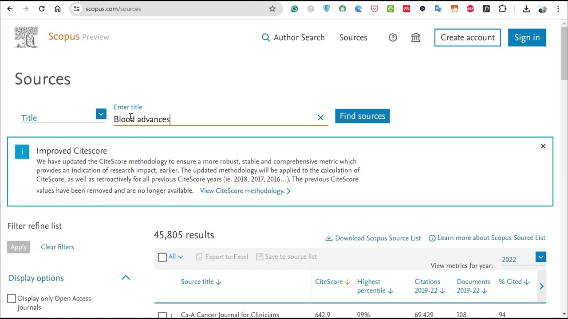Click the blue shield extension icon

[x=327, y=9]
